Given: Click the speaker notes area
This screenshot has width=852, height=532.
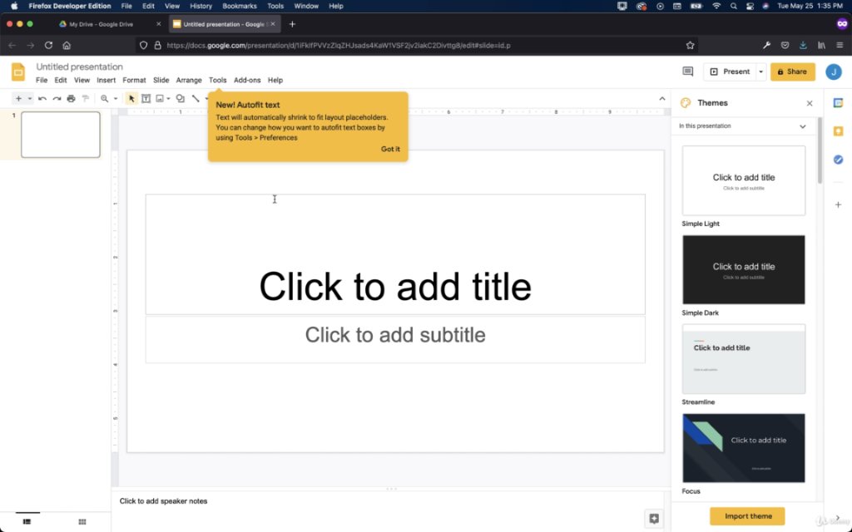Looking at the screenshot, I should click(388, 501).
